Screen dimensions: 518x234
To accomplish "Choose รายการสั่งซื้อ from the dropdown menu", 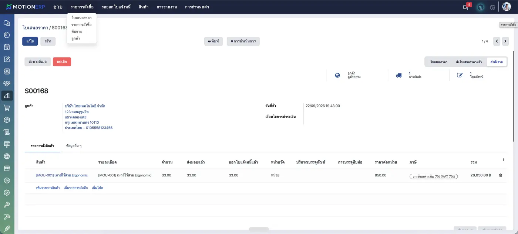I will coord(82,24).
